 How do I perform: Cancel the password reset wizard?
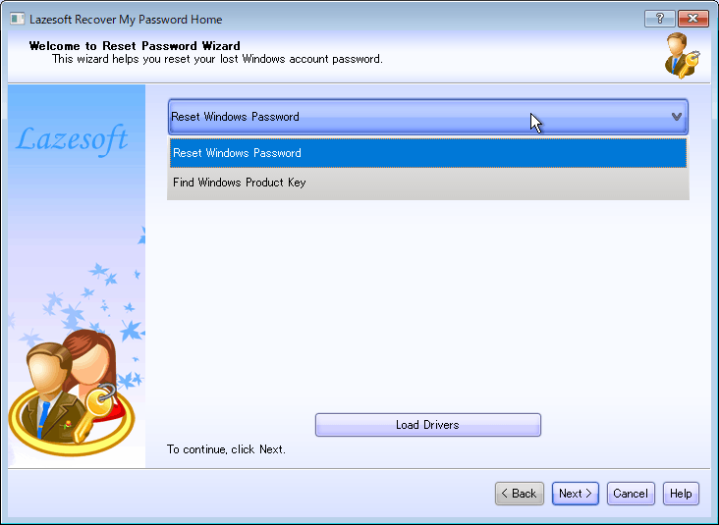click(631, 494)
